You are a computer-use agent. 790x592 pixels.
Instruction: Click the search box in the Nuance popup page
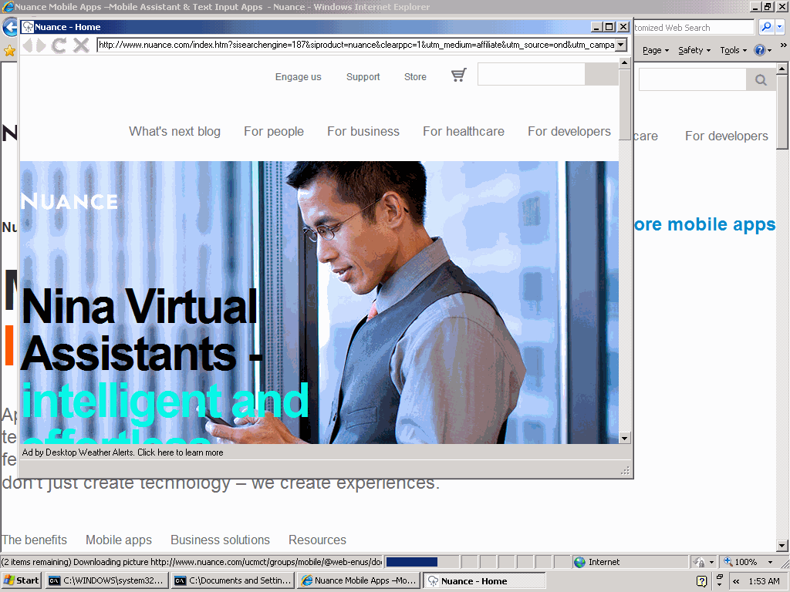[x=531, y=75]
